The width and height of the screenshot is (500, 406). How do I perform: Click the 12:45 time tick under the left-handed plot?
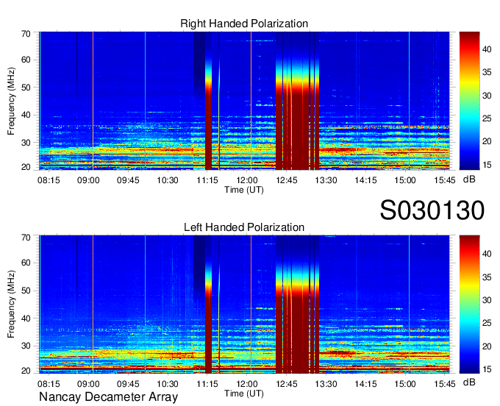(286, 384)
